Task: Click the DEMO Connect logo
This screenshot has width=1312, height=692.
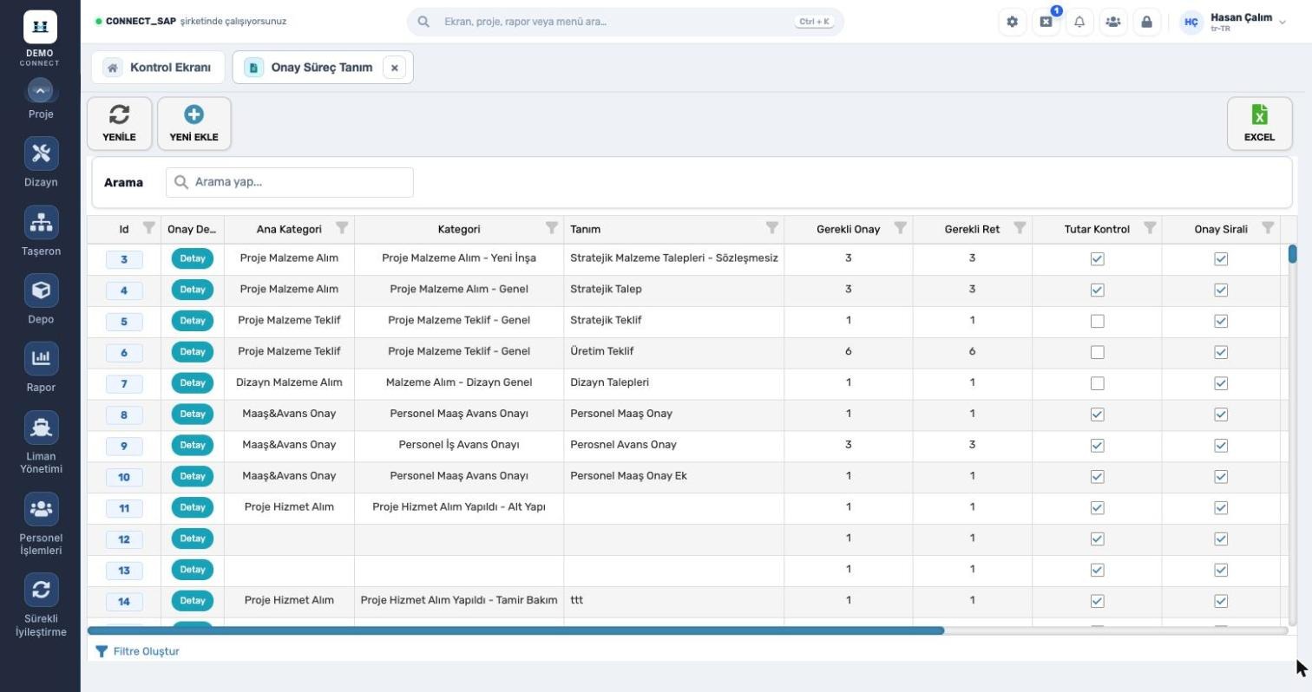Action: [x=40, y=39]
